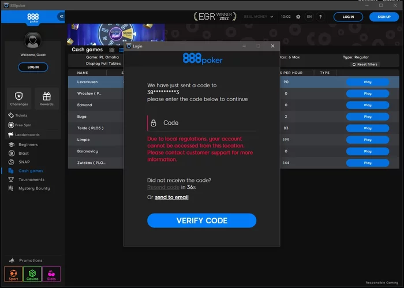Click Play for the Wroclaw table
Screen dimensions: 404x288
coord(368,93)
